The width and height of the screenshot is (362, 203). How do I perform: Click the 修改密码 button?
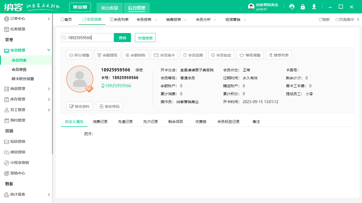[109, 106]
